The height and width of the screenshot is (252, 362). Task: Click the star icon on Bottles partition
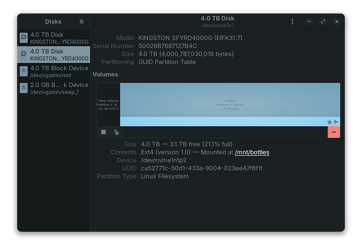(x=329, y=122)
